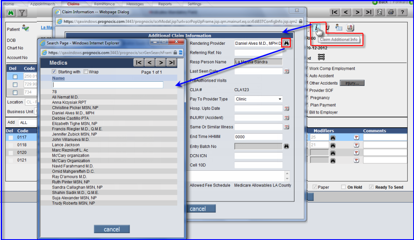Screen dimensions: 414x240
Task: Click cancel in Additional Claim Information dialog
Action: click(x=201, y=208)
